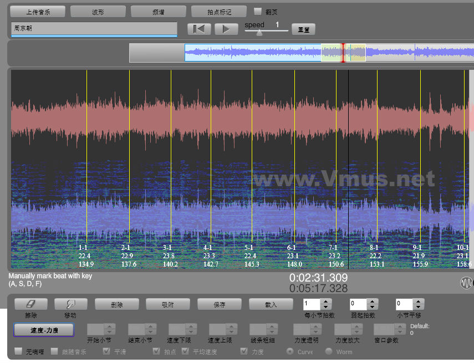Click the speed slider handle
This screenshot has height=363, width=474.
tap(259, 33)
